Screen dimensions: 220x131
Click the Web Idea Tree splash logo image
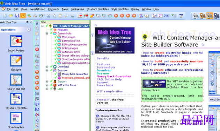115,40
